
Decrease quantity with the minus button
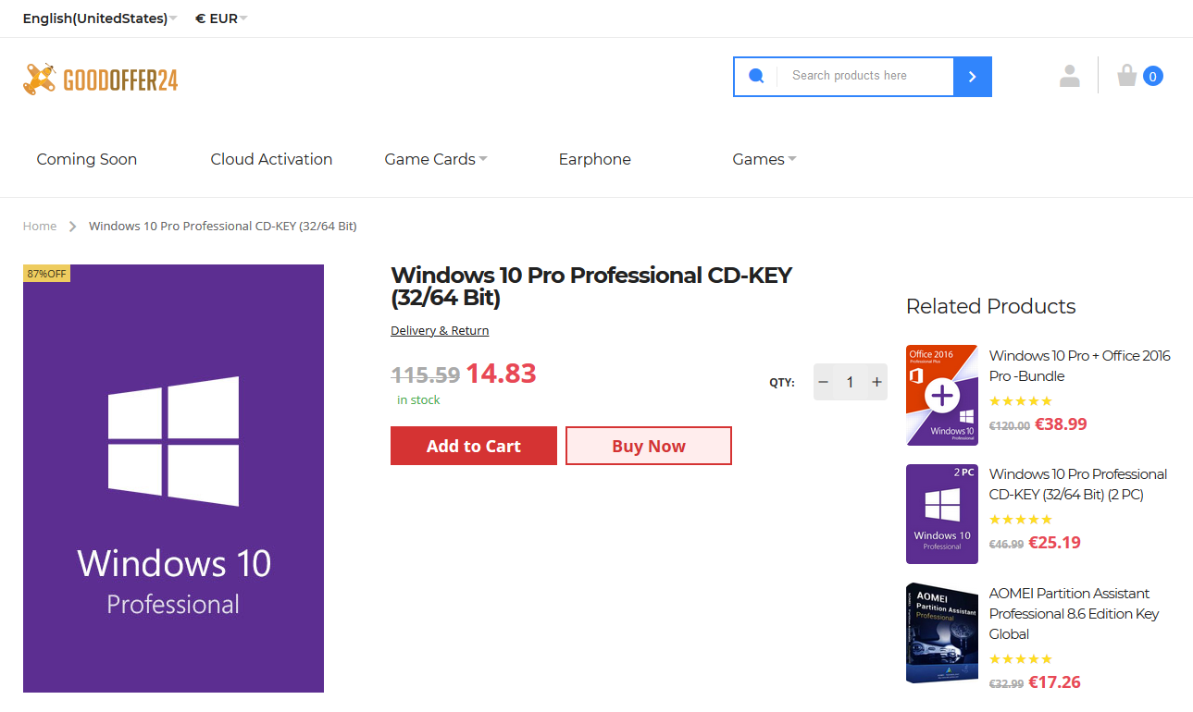823,382
